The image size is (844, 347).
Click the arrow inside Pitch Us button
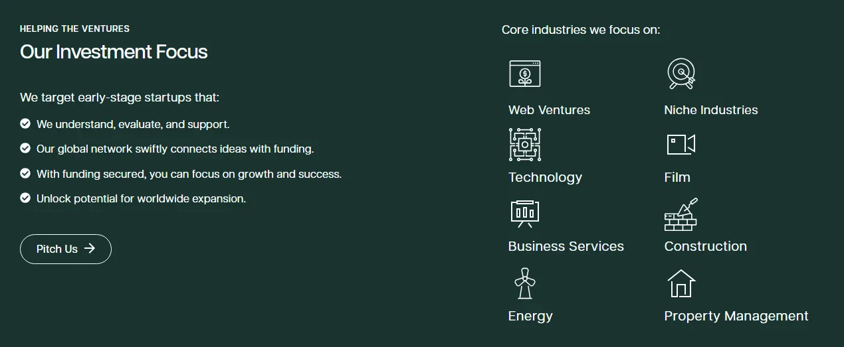[90, 249]
